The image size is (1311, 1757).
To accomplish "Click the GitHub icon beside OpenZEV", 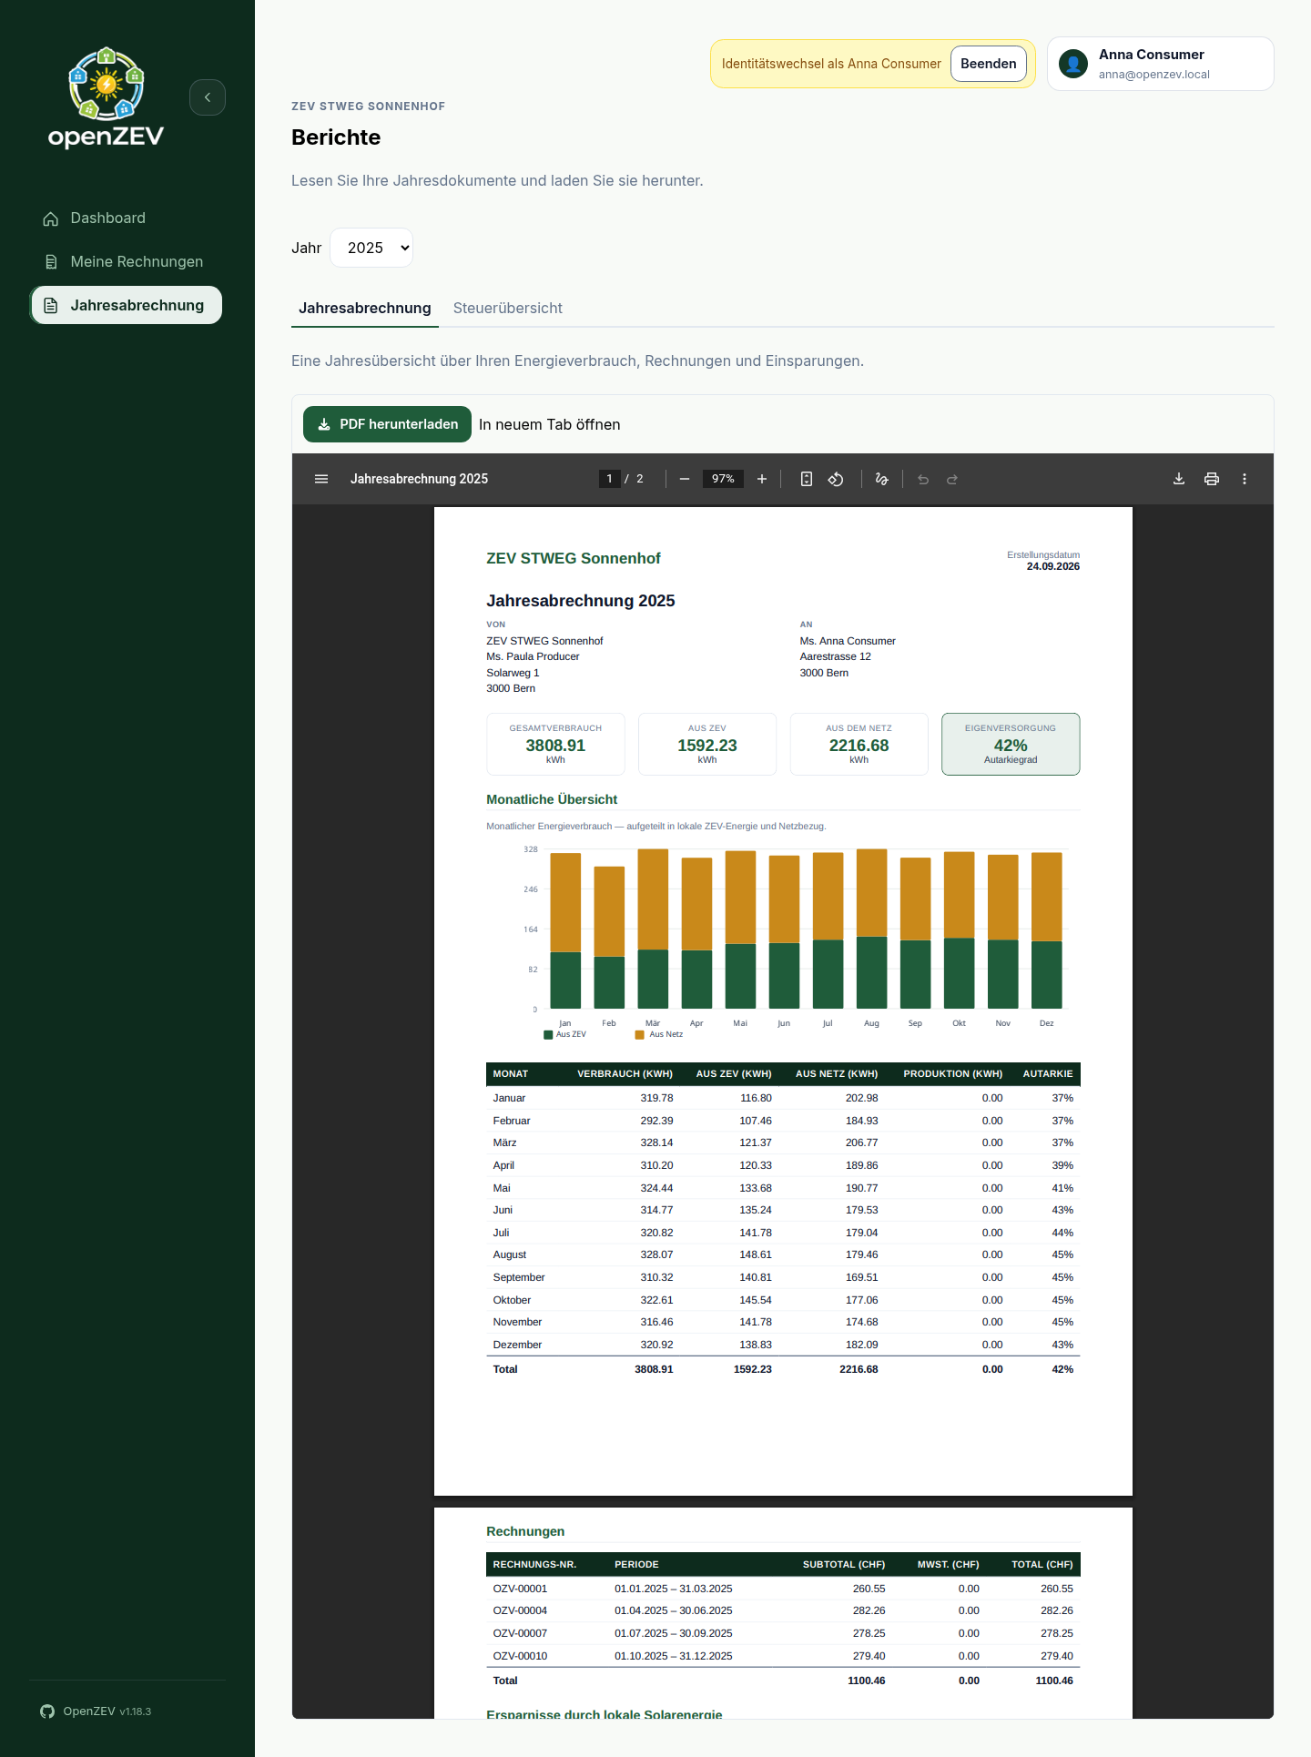I will tap(47, 1711).
